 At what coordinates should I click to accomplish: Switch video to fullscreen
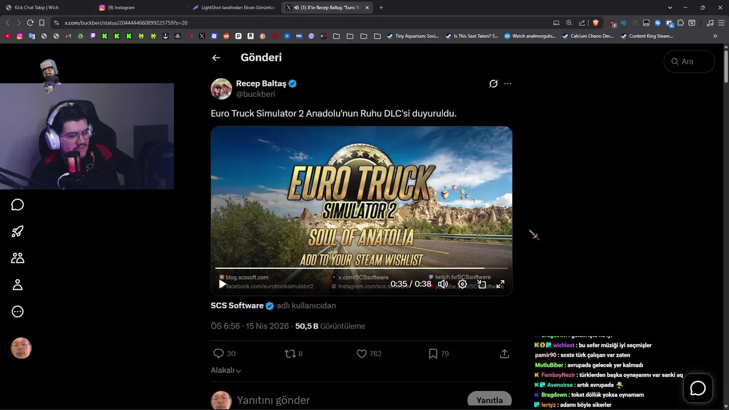(x=501, y=284)
